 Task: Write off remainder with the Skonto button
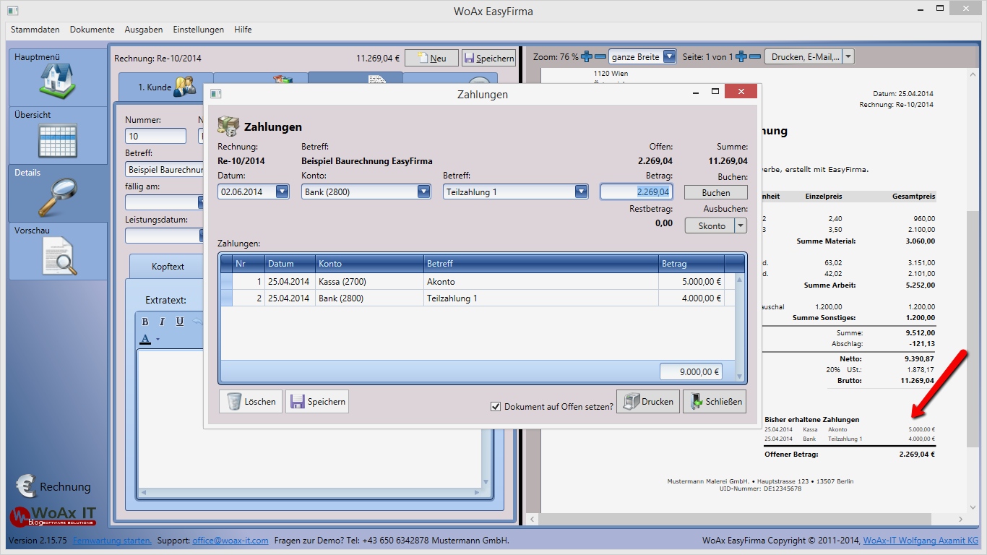[x=711, y=226]
